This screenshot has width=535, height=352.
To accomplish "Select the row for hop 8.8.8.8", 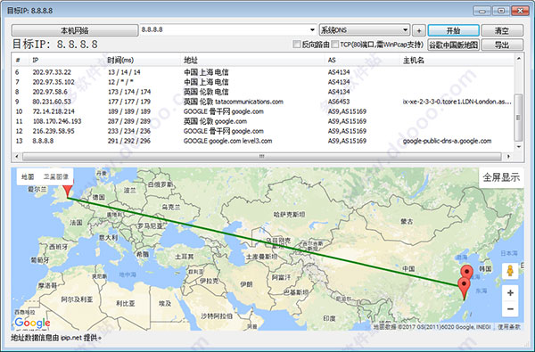I will 263,141.
